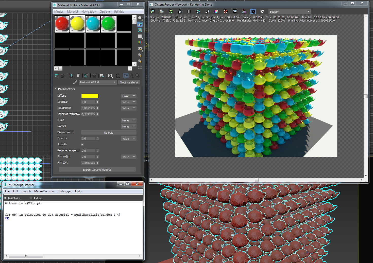Click Show Shaded Material in Viewport icon

click(118, 76)
